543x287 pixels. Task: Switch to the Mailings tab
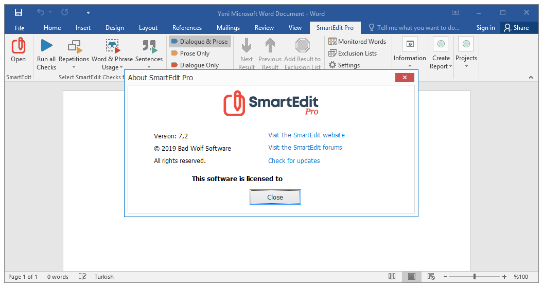(x=228, y=28)
